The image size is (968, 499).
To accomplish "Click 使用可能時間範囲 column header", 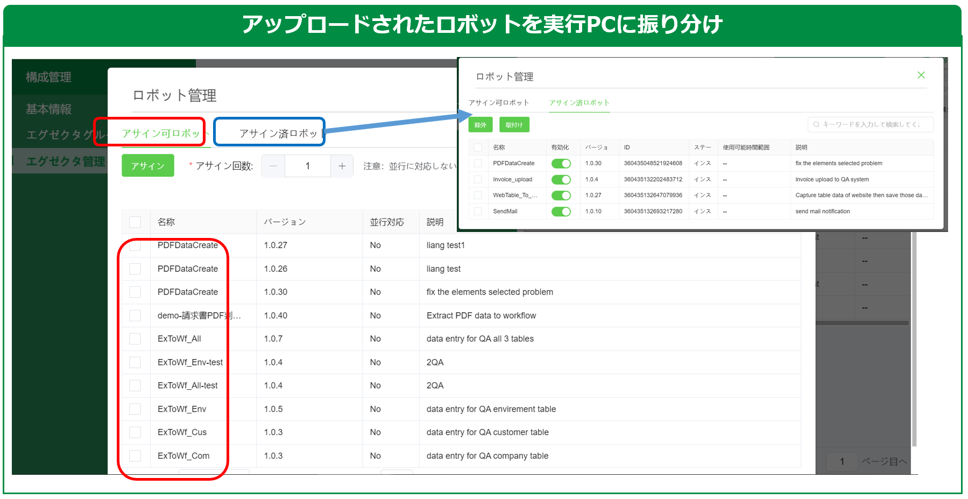I will click(746, 147).
